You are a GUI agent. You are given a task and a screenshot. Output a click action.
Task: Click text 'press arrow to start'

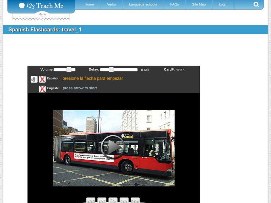(x=80, y=88)
